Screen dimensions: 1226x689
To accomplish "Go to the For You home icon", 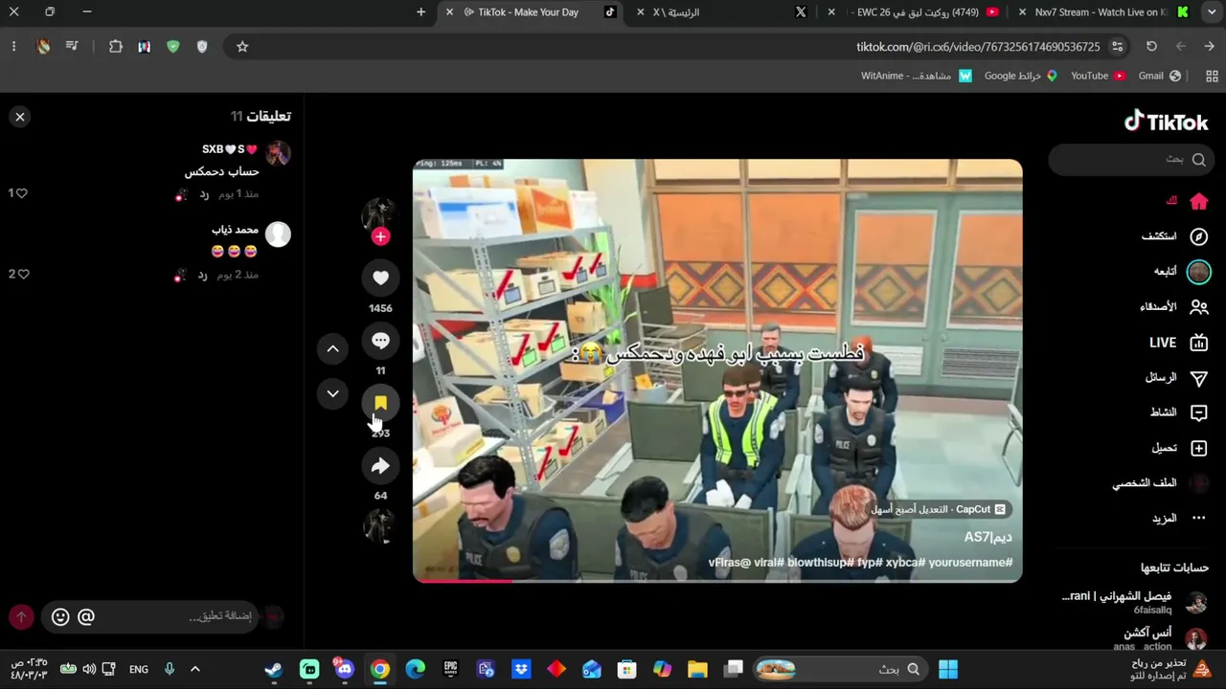I will click(1198, 201).
